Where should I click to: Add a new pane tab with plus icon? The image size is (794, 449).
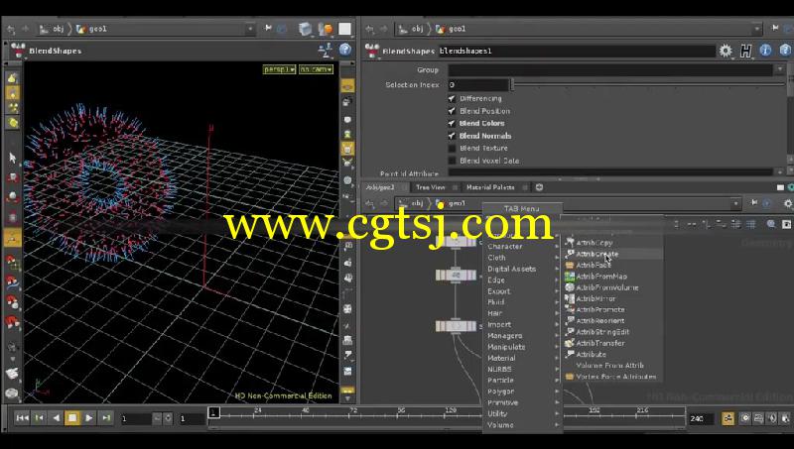(x=539, y=187)
